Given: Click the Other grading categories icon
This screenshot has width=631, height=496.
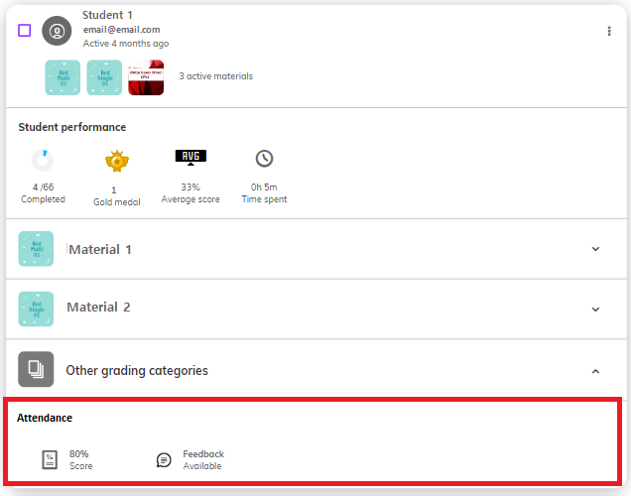Looking at the screenshot, I should (x=36, y=370).
